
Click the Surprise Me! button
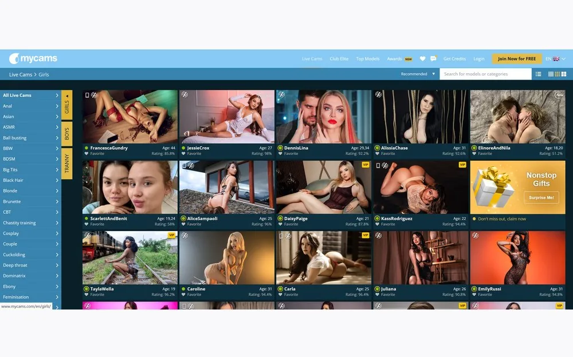pyautogui.click(x=541, y=197)
